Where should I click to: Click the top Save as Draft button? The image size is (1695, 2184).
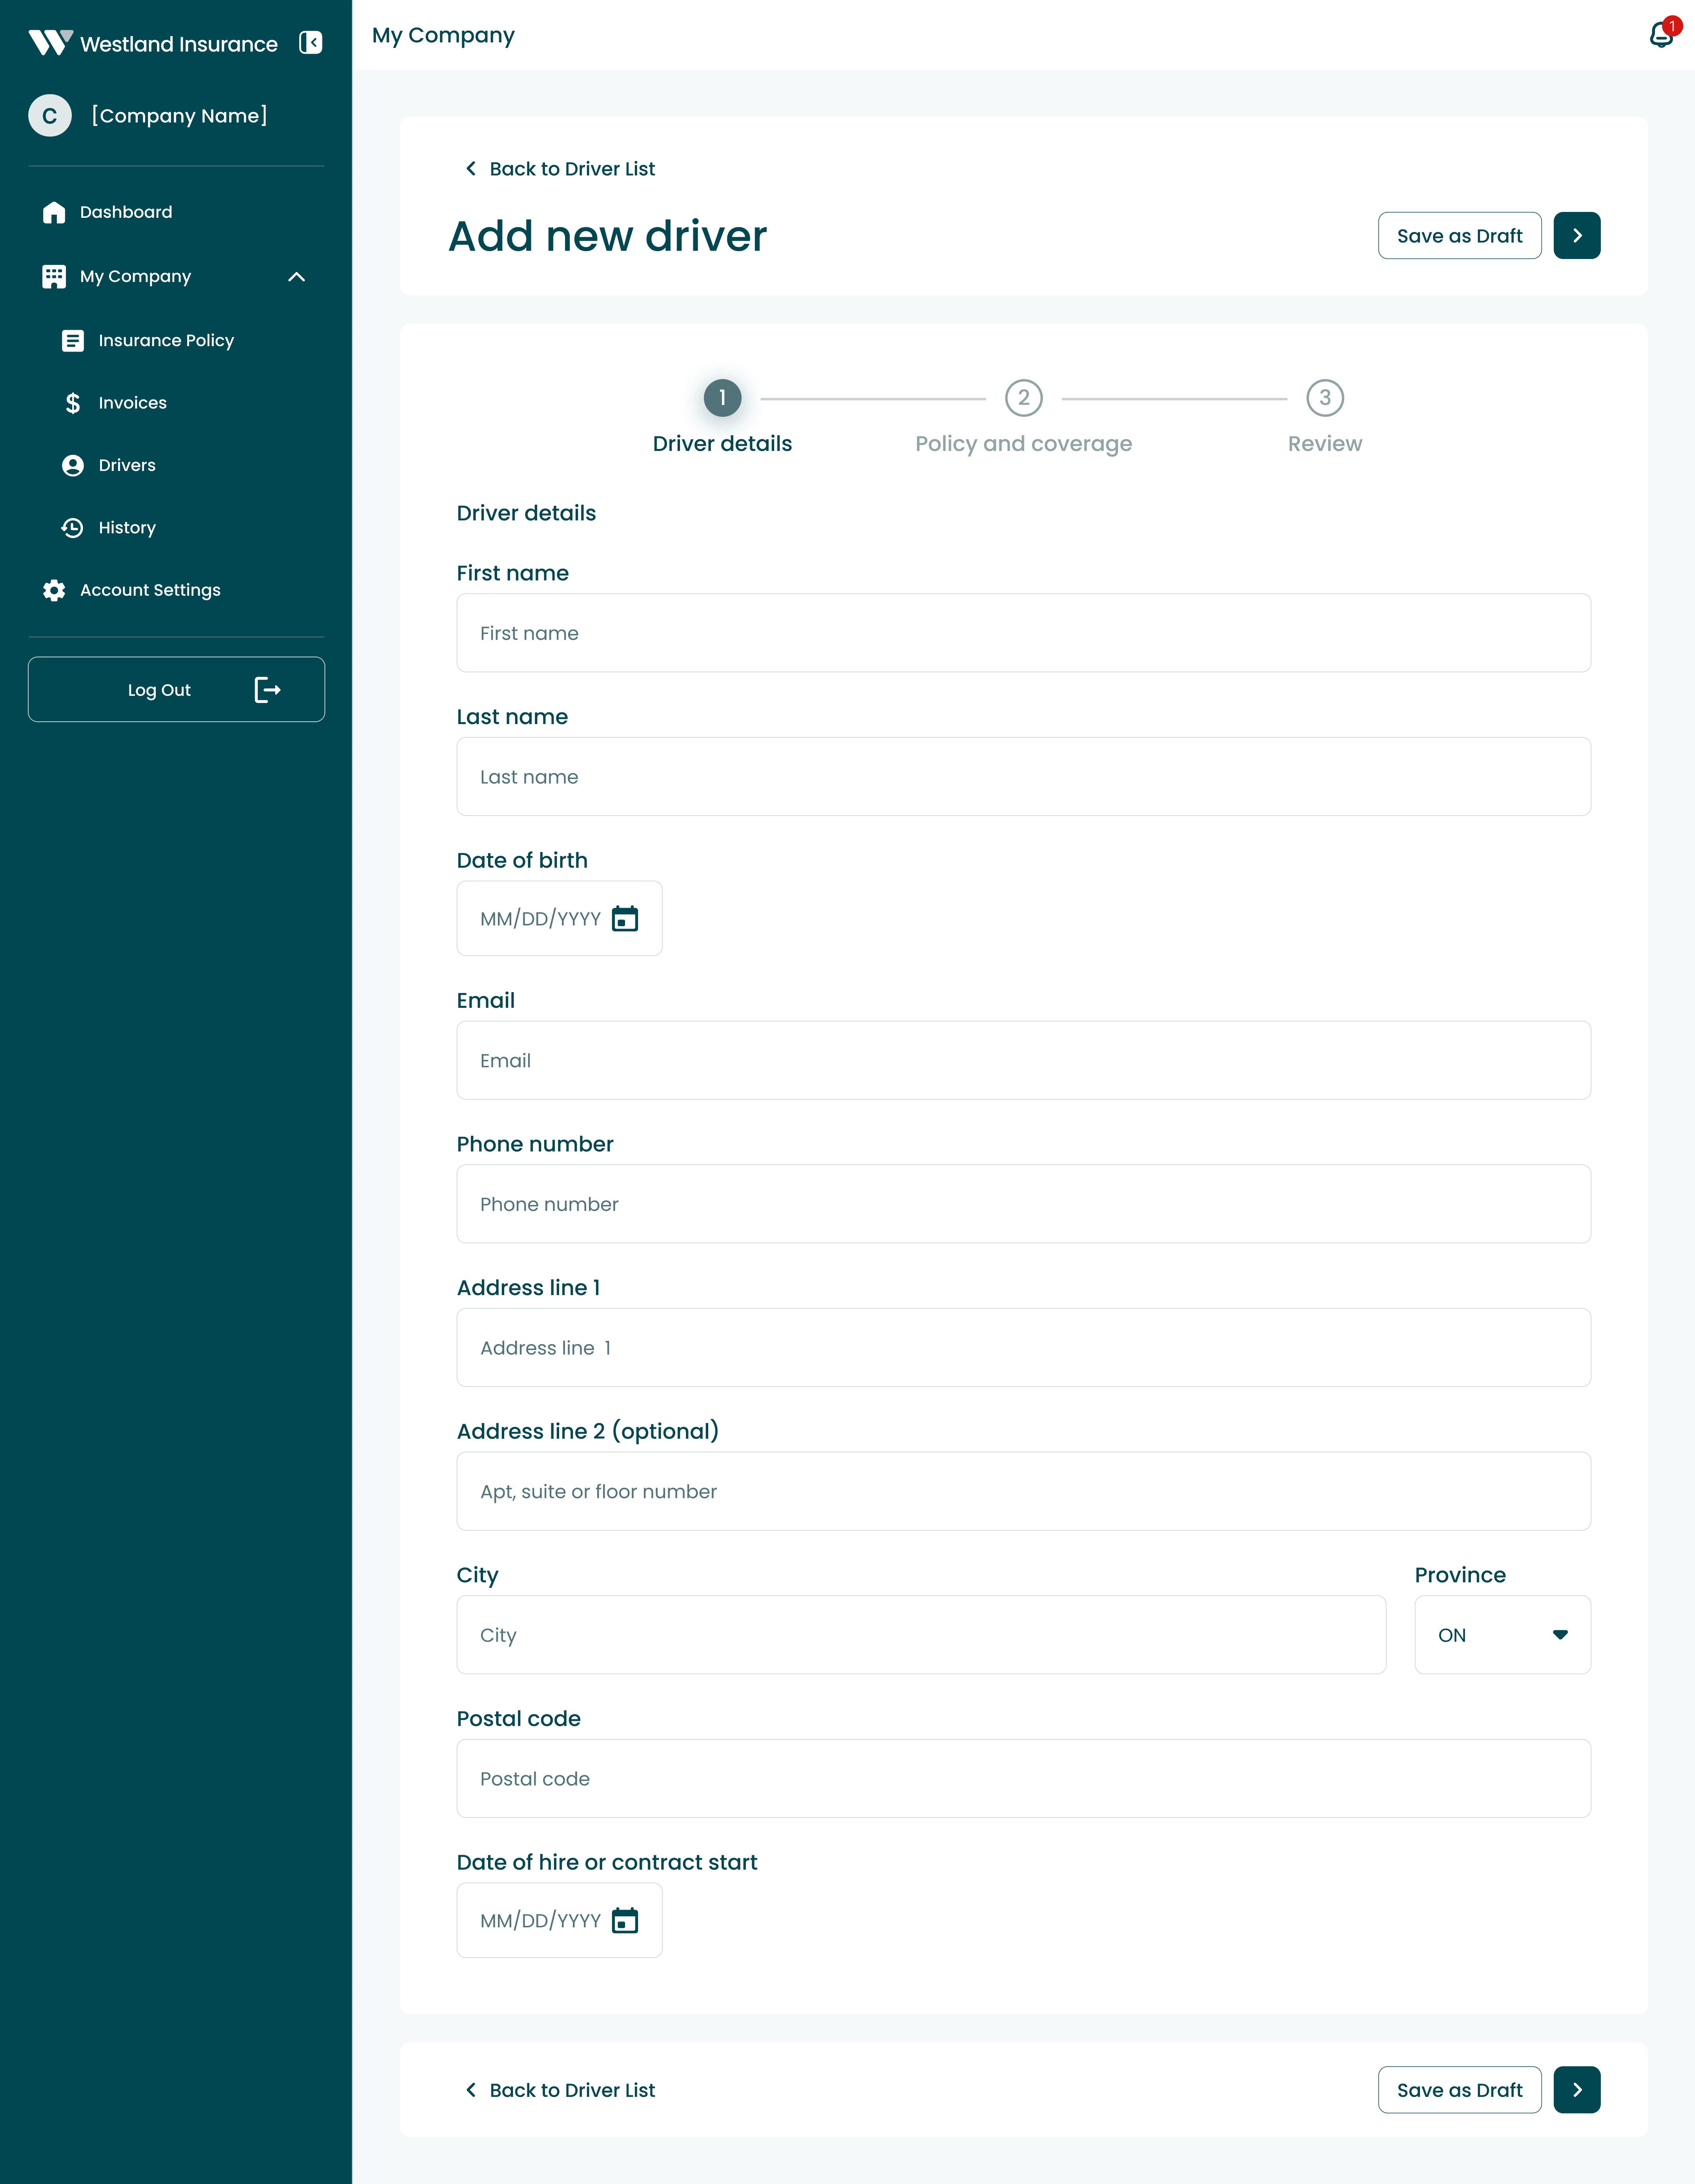(1459, 236)
